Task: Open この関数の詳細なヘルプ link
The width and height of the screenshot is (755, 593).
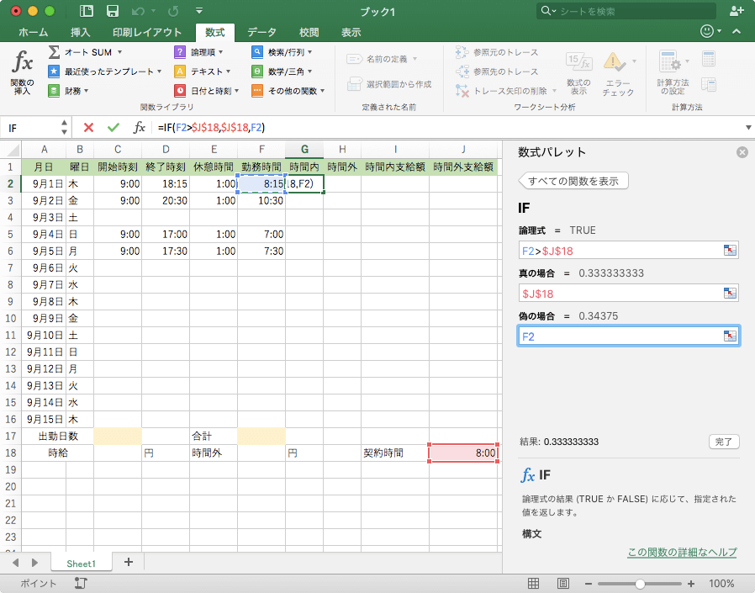Action: pos(682,553)
